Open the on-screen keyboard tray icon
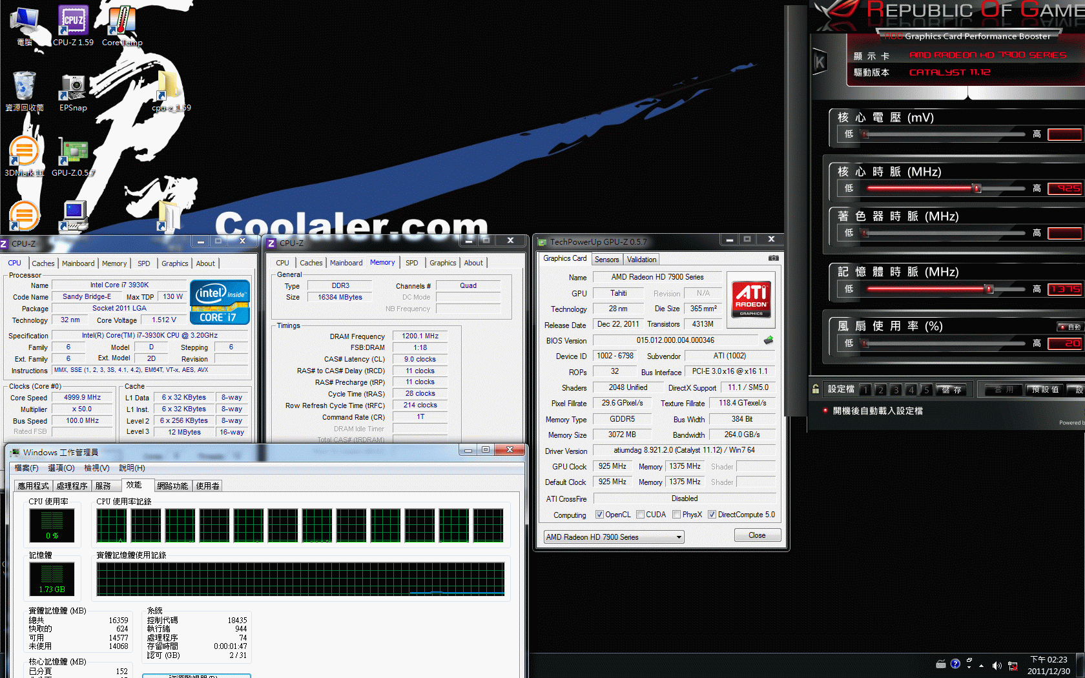This screenshot has width=1085, height=678. click(x=941, y=664)
